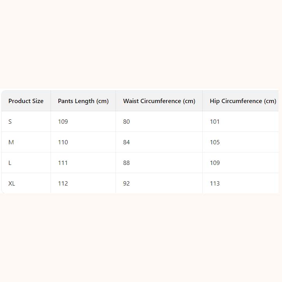This screenshot has height=282, width=282.
Task: Select the XL size cell
Action: pyautogui.click(x=12, y=184)
